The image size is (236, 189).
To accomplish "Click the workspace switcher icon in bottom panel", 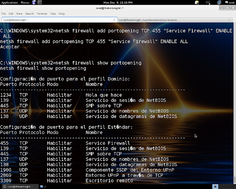I will 215,186.
